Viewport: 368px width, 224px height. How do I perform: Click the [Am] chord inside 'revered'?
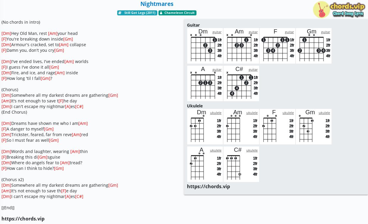point(77,135)
